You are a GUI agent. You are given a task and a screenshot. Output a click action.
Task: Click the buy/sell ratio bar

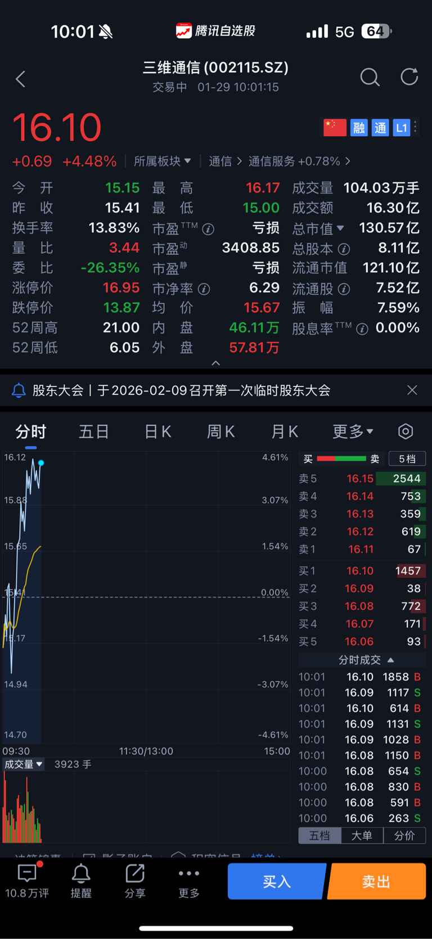click(x=341, y=459)
